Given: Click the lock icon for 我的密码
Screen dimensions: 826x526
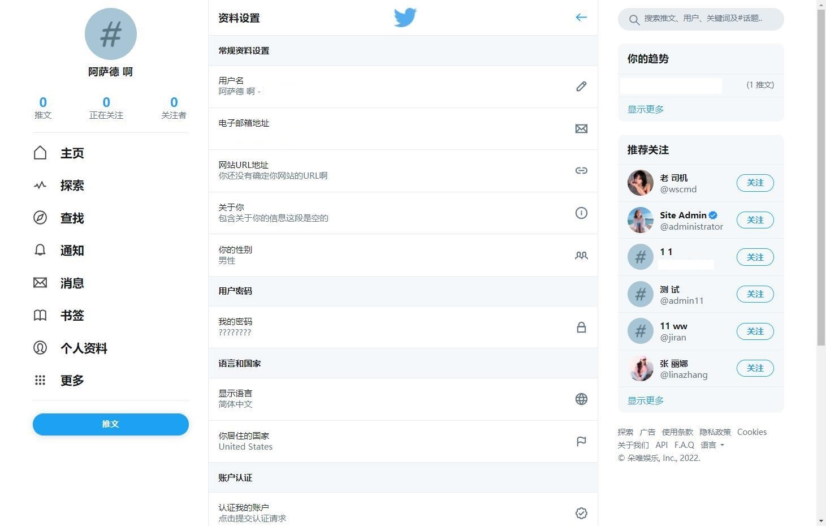Looking at the screenshot, I should click(581, 327).
